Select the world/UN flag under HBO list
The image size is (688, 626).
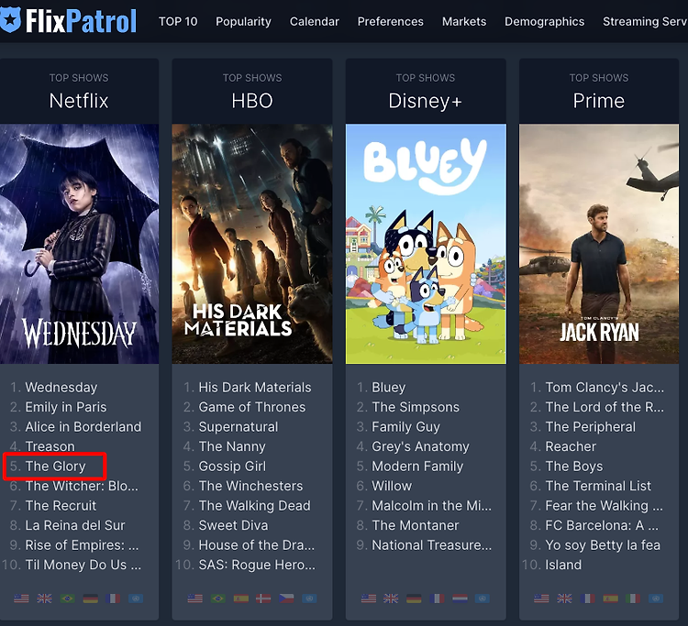click(x=309, y=599)
